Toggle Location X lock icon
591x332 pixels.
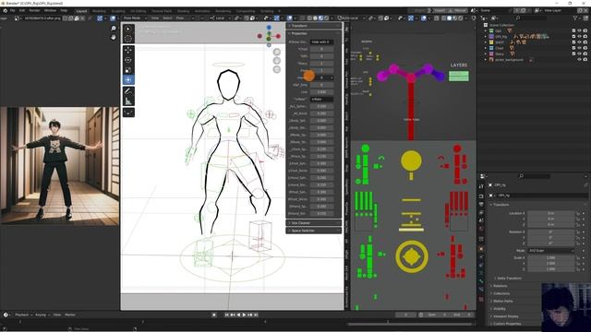coord(578,213)
